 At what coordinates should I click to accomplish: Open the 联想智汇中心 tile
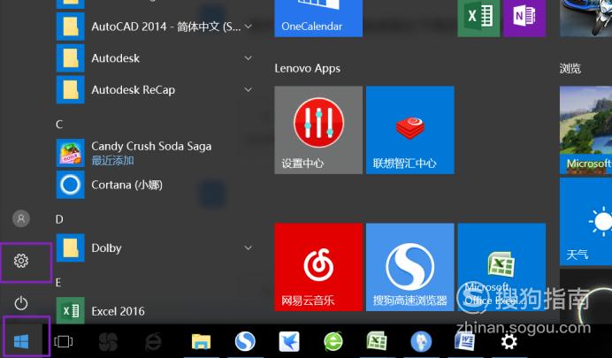point(409,130)
